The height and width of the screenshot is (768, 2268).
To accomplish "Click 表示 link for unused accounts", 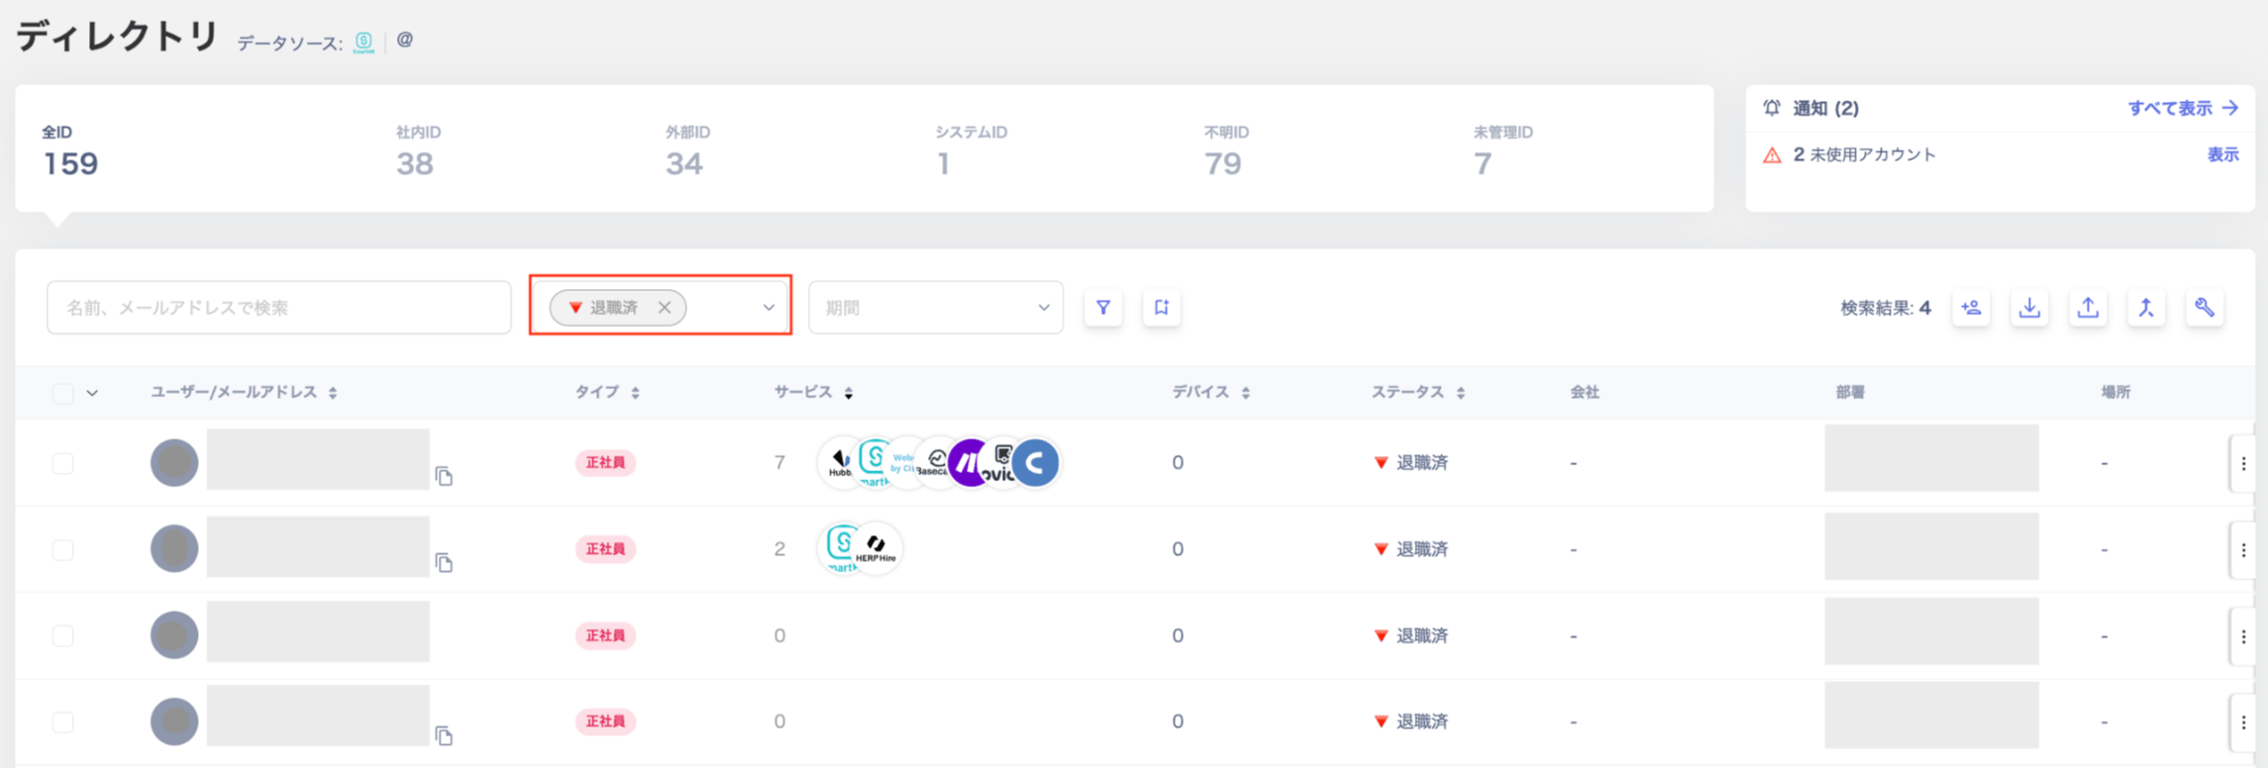I will pos(2222,155).
